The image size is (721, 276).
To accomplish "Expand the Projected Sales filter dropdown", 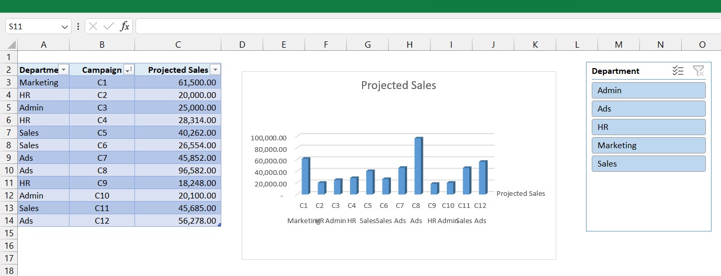I will [215, 70].
